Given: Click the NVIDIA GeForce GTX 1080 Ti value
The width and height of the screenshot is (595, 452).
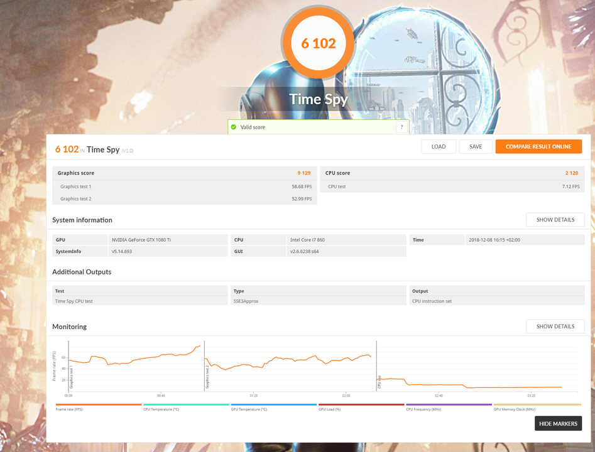Looking at the screenshot, I should click(141, 240).
